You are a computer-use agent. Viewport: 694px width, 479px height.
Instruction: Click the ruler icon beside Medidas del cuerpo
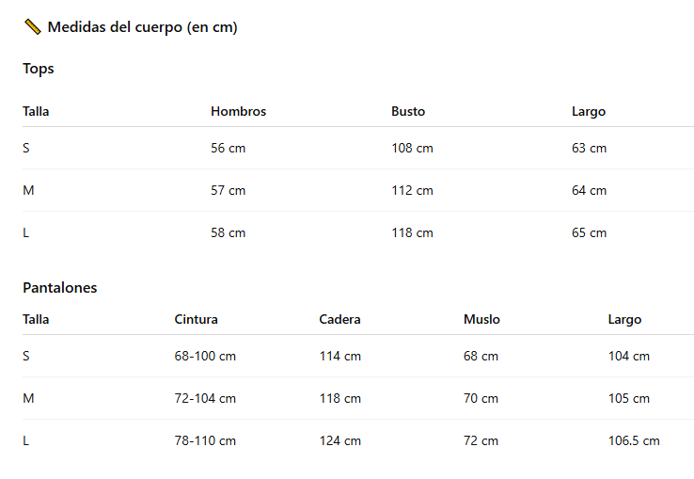(x=32, y=27)
